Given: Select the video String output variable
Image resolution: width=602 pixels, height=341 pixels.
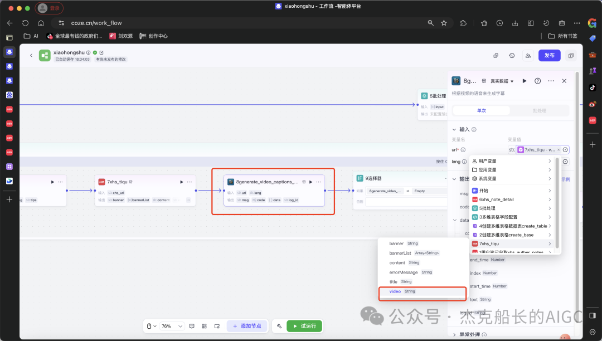Looking at the screenshot, I should [x=423, y=291].
